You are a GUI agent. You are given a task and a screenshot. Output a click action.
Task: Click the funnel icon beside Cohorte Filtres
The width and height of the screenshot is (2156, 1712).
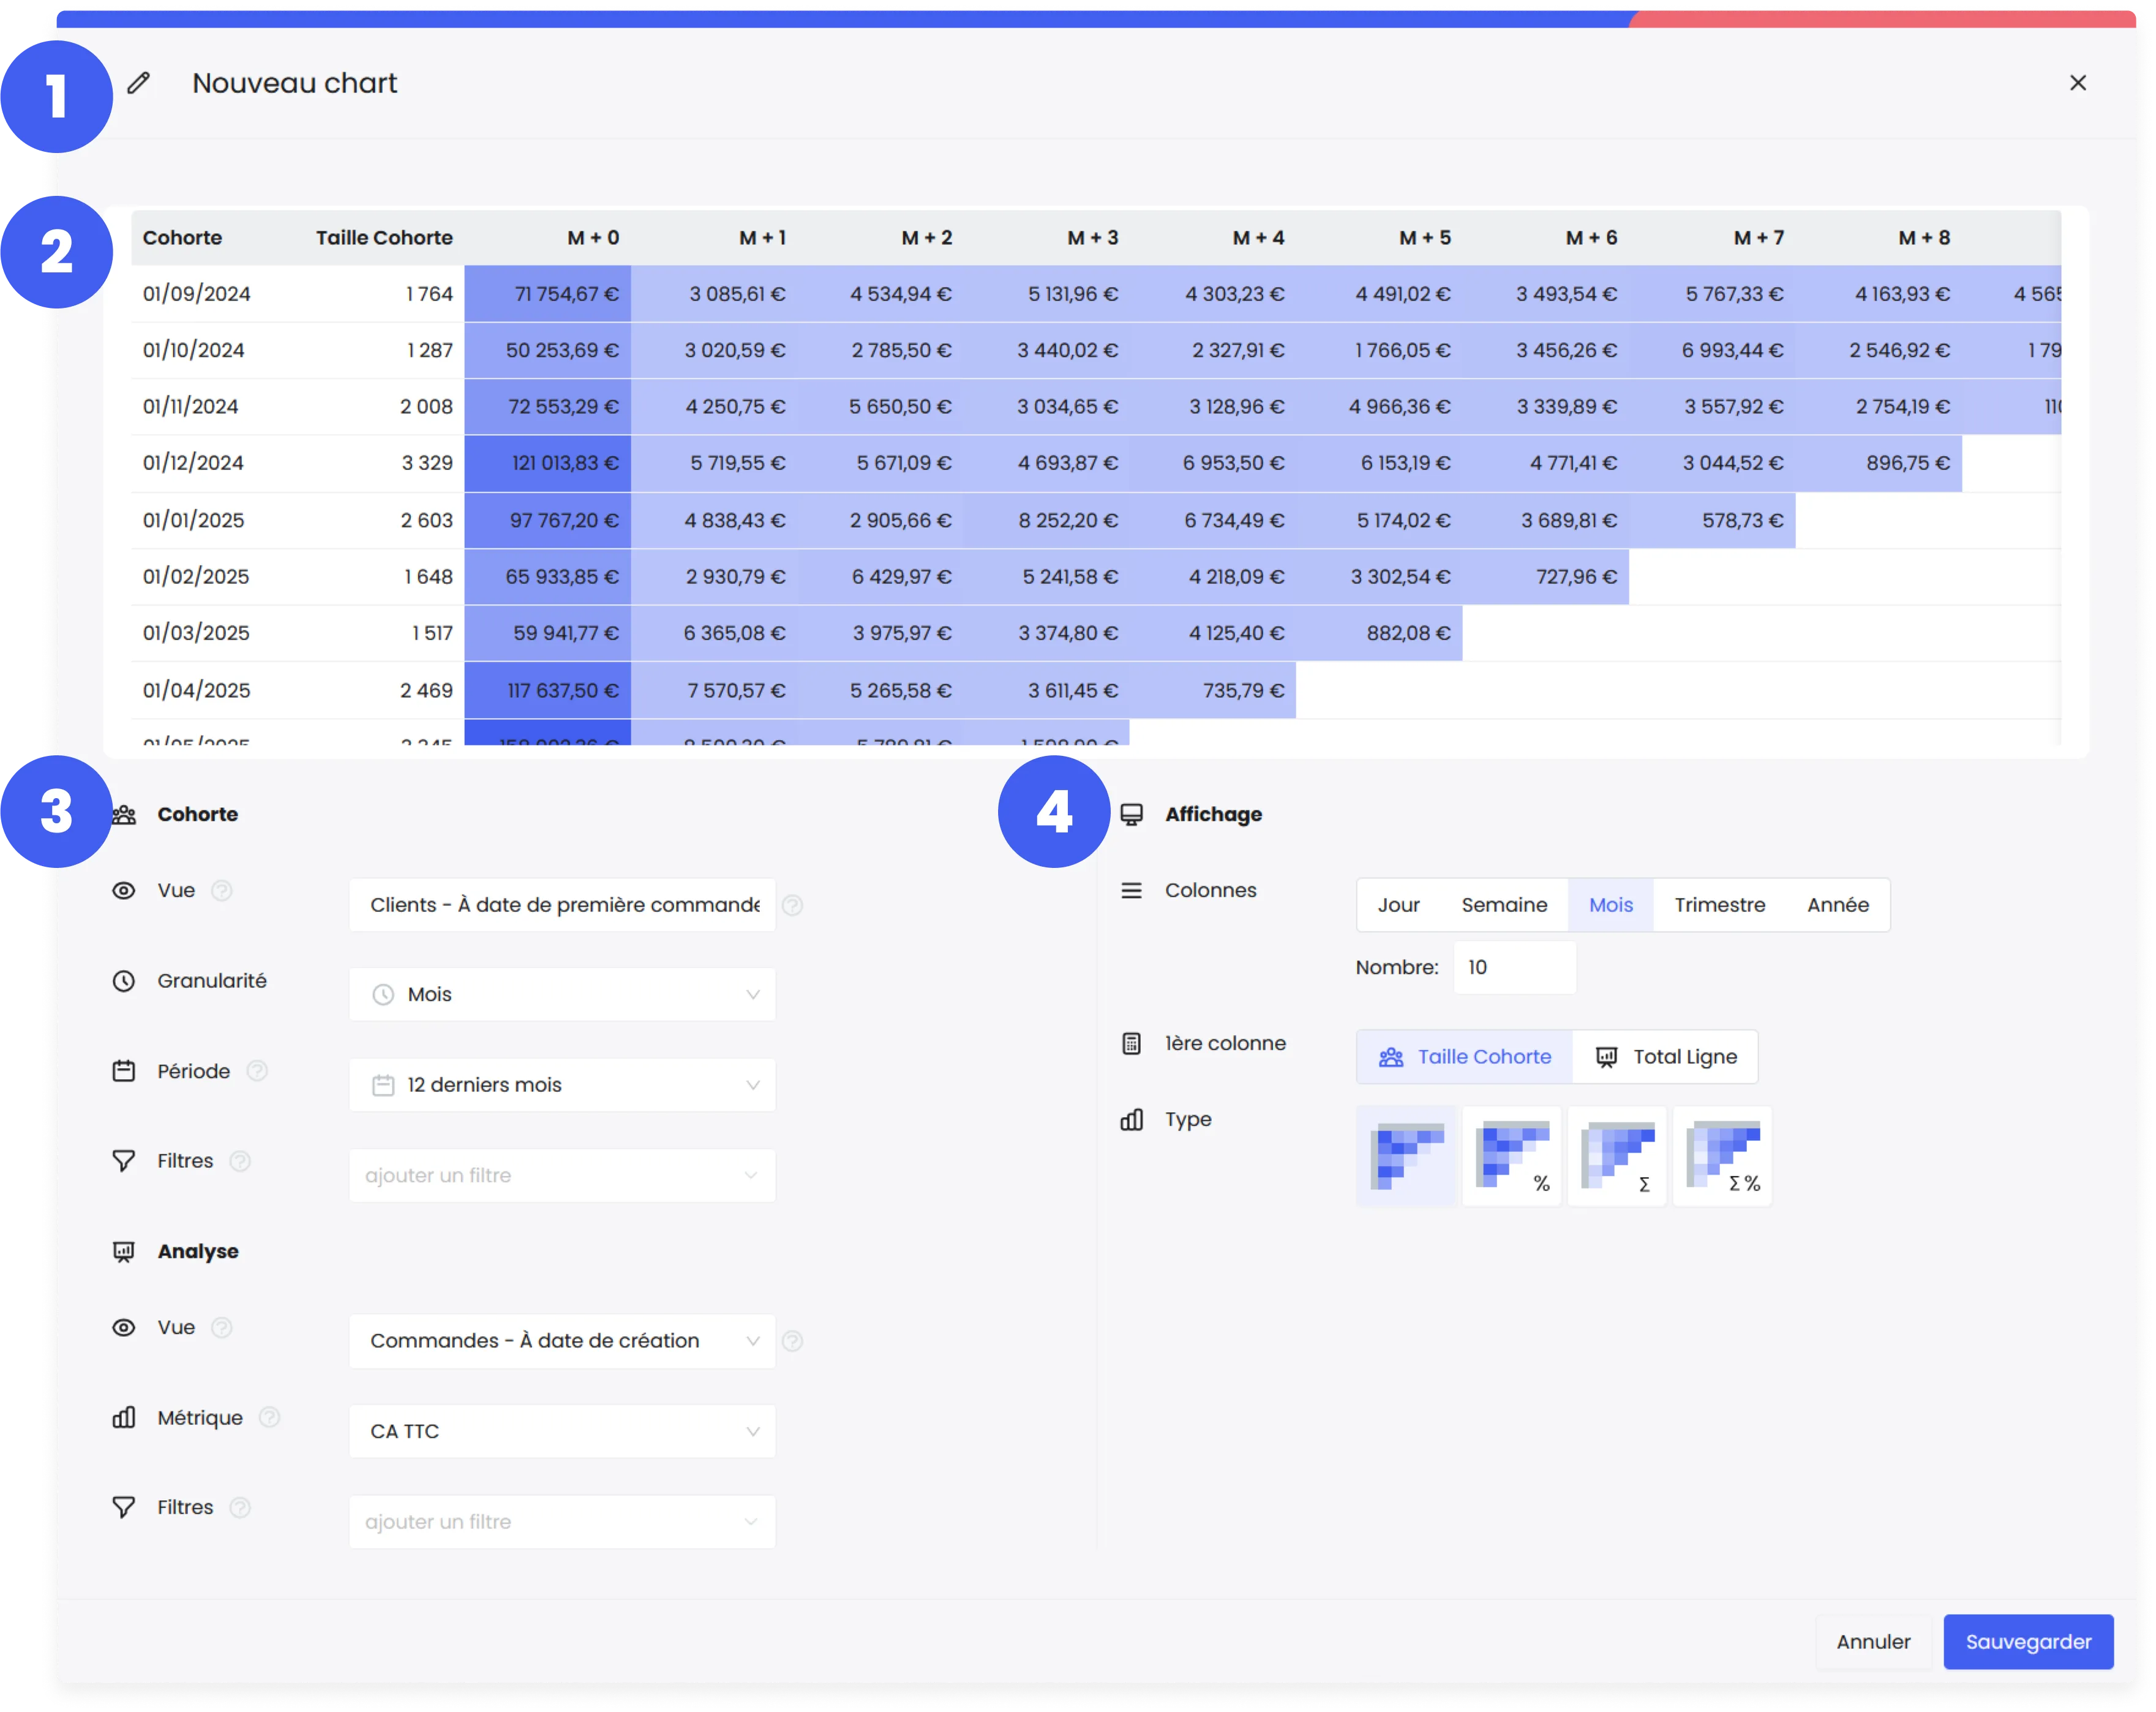coord(123,1161)
